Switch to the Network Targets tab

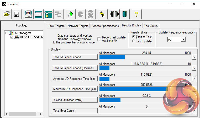click(78, 26)
